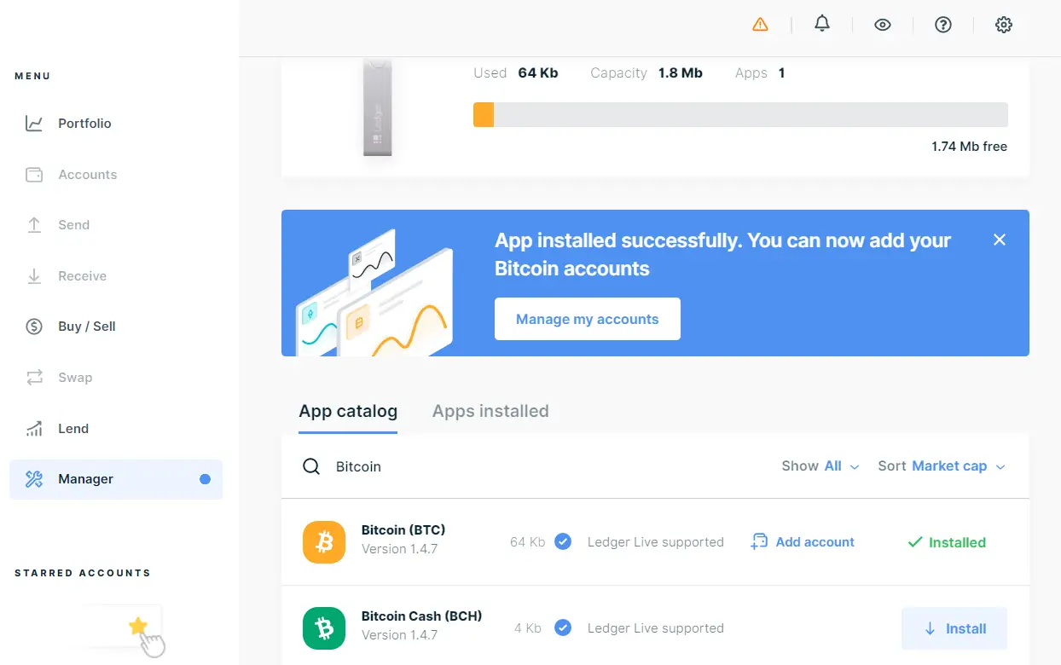Click the Swap arrows icon
The height and width of the screenshot is (665, 1061).
[x=34, y=378]
